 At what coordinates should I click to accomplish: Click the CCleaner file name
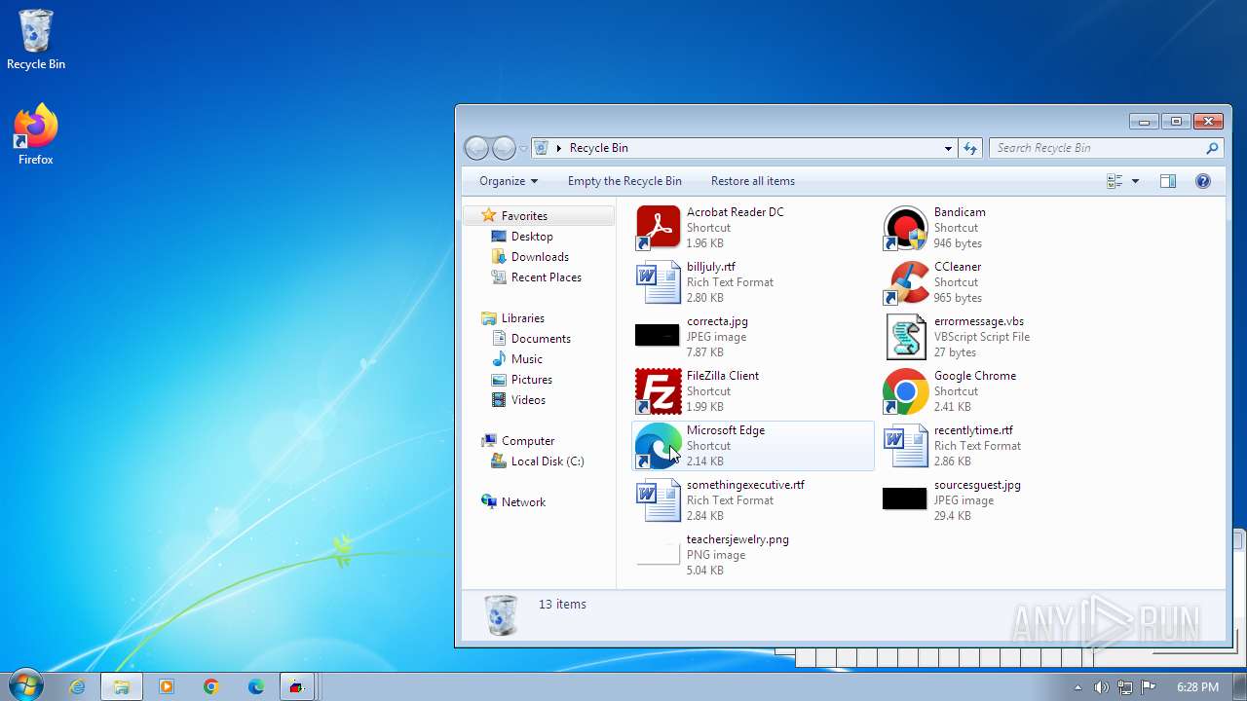click(958, 267)
